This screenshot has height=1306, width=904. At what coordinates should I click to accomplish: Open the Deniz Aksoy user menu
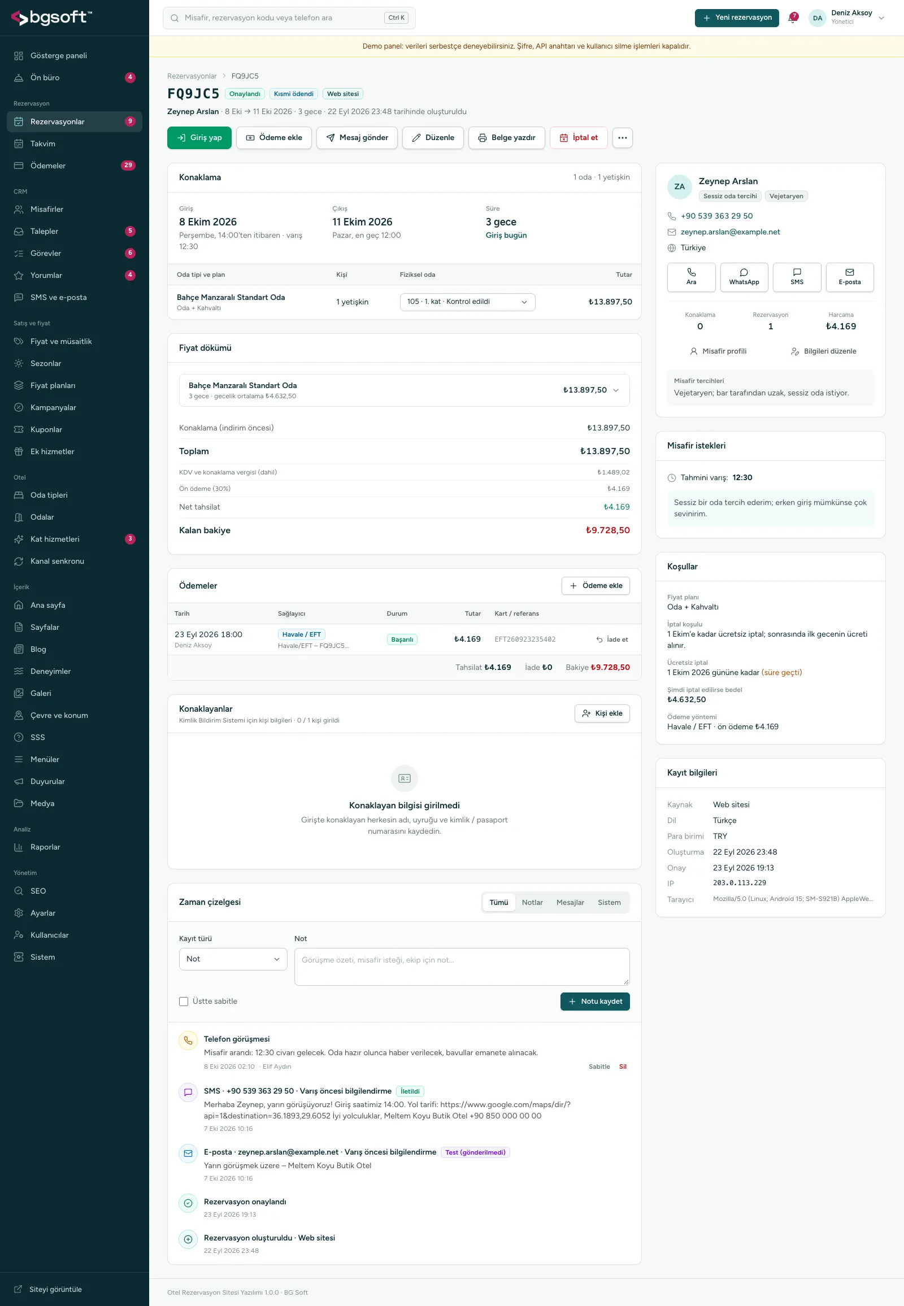(x=846, y=18)
